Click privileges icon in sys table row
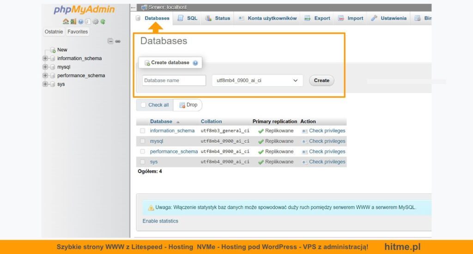This screenshot has height=254, width=473. pyautogui.click(x=305, y=162)
